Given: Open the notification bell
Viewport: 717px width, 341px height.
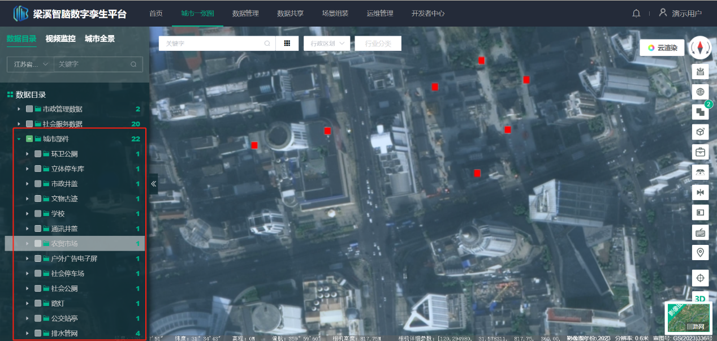Looking at the screenshot, I should coord(636,14).
